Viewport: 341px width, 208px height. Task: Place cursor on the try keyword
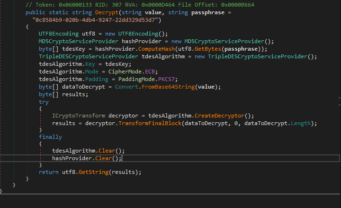click(44, 101)
